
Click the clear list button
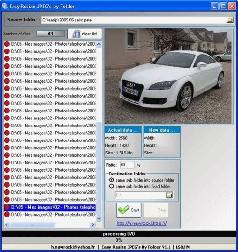[84, 34]
